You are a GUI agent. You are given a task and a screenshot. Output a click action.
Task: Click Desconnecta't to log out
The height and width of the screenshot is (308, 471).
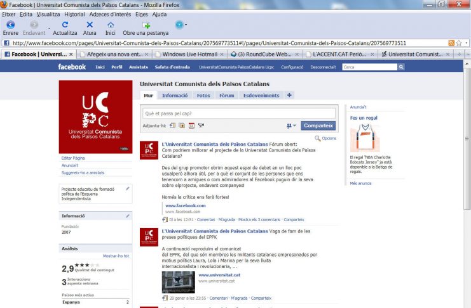pos(323,67)
